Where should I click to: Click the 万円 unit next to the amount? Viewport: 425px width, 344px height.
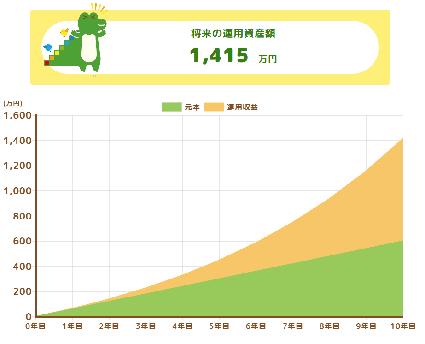click(x=268, y=59)
